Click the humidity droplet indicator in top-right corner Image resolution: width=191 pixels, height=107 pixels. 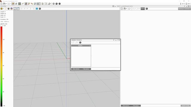pos(188,4)
